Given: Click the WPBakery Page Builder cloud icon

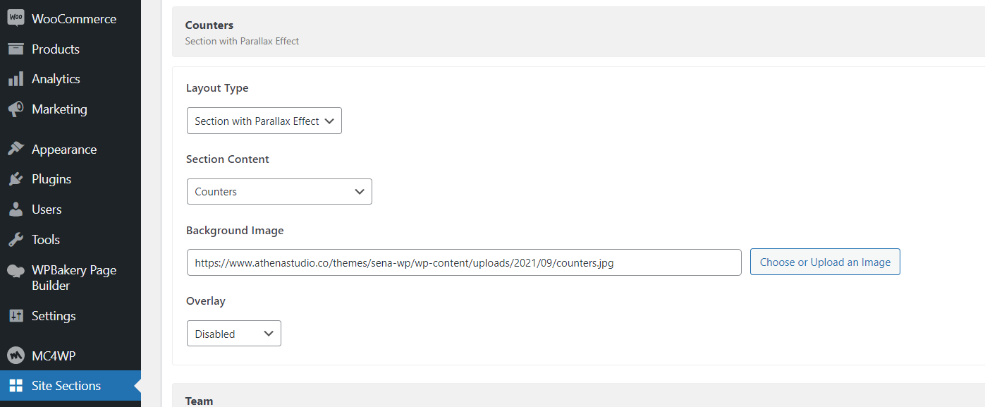Looking at the screenshot, I should tap(16, 271).
